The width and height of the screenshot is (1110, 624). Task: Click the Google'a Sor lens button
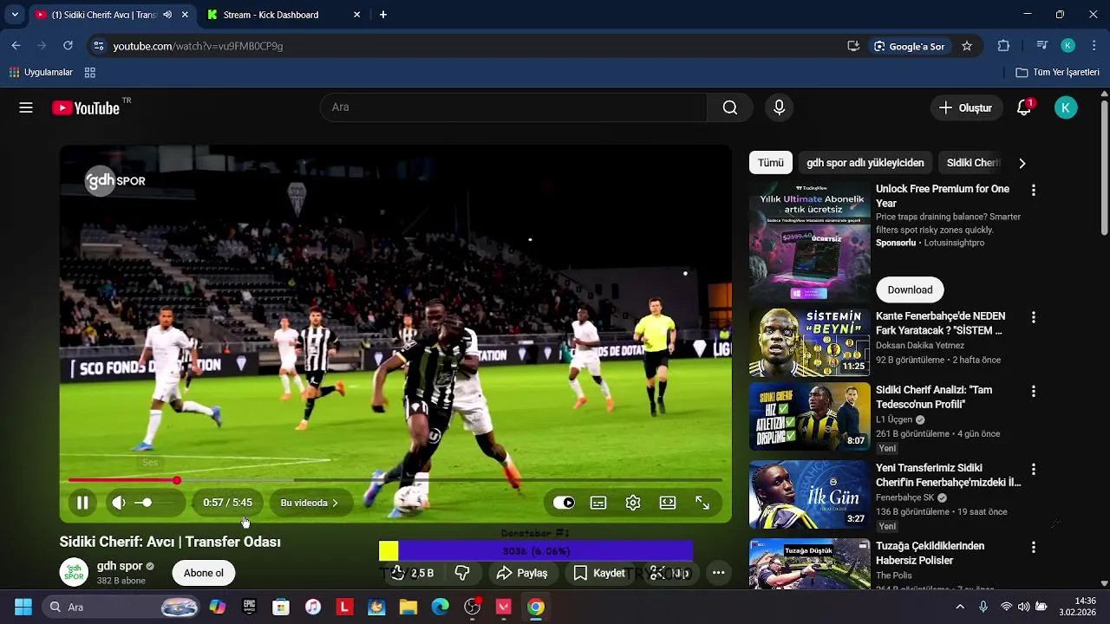(x=909, y=46)
